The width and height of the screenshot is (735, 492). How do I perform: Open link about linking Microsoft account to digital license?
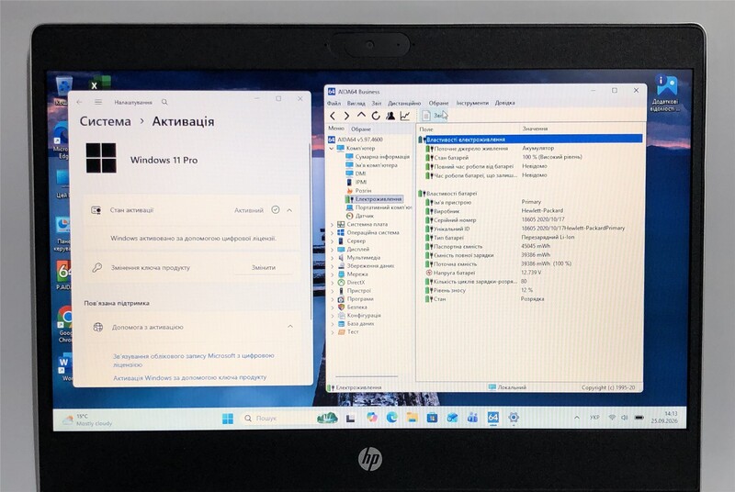pos(193,360)
